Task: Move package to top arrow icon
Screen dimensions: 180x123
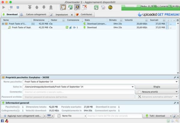Action: point(30,7)
